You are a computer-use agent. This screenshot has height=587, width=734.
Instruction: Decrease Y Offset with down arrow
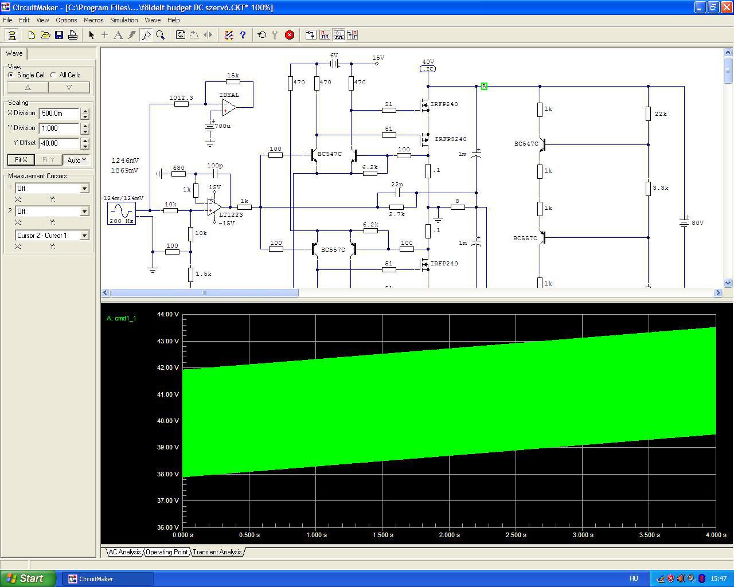click(85, 146)
